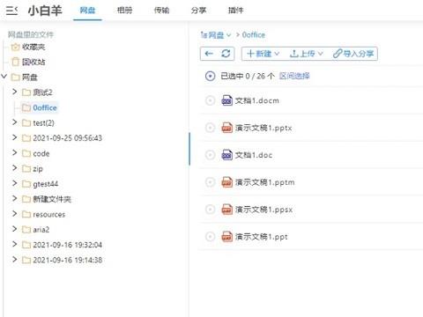This screenshot has height=317, width=423.
Task: Click the 回收站 trash icon
Action: coord(16,62)
